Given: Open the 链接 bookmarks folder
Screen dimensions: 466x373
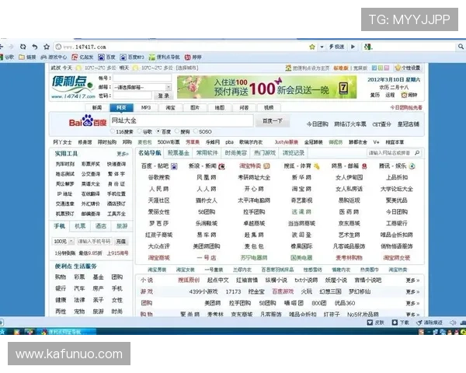Looking at the screenshot, I should click(x=27, y=57).
